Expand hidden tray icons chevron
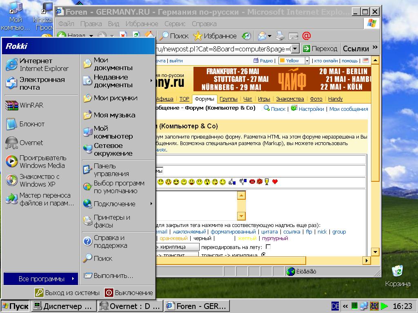The height and width of the screenshot is (313, 418). (x=345, y=306)
